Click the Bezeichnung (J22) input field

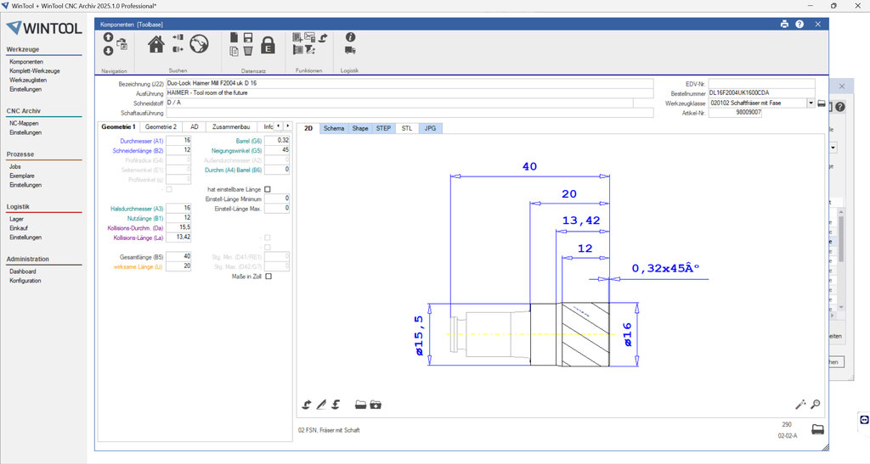(410, 83)
